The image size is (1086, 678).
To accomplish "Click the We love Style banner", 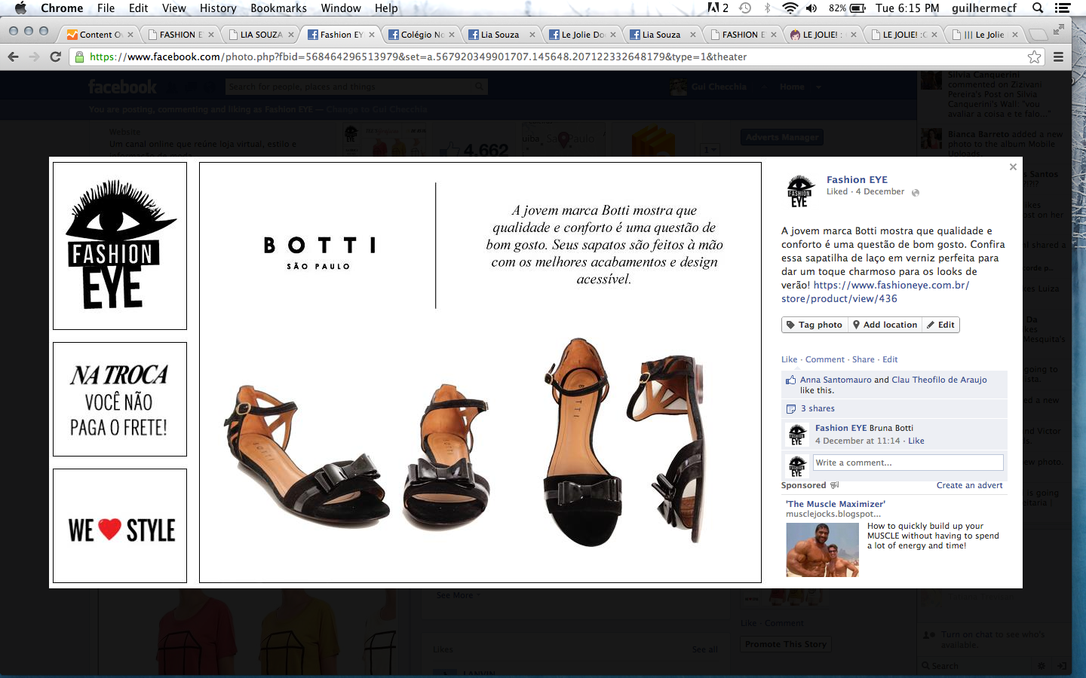I will point(120,526).
